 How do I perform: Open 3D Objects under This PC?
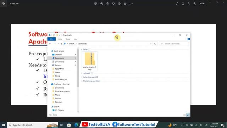click(59, 110)
